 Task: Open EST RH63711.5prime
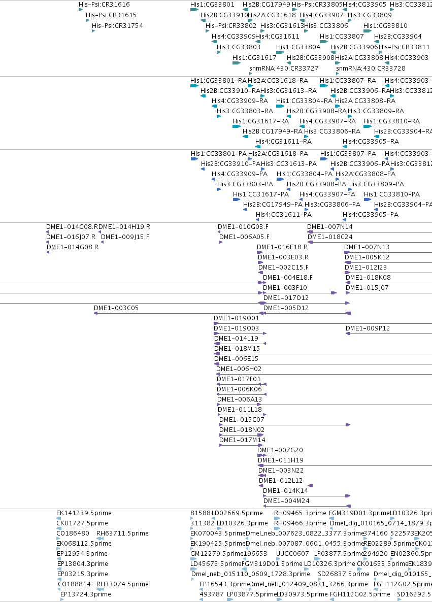coord(122,534)
